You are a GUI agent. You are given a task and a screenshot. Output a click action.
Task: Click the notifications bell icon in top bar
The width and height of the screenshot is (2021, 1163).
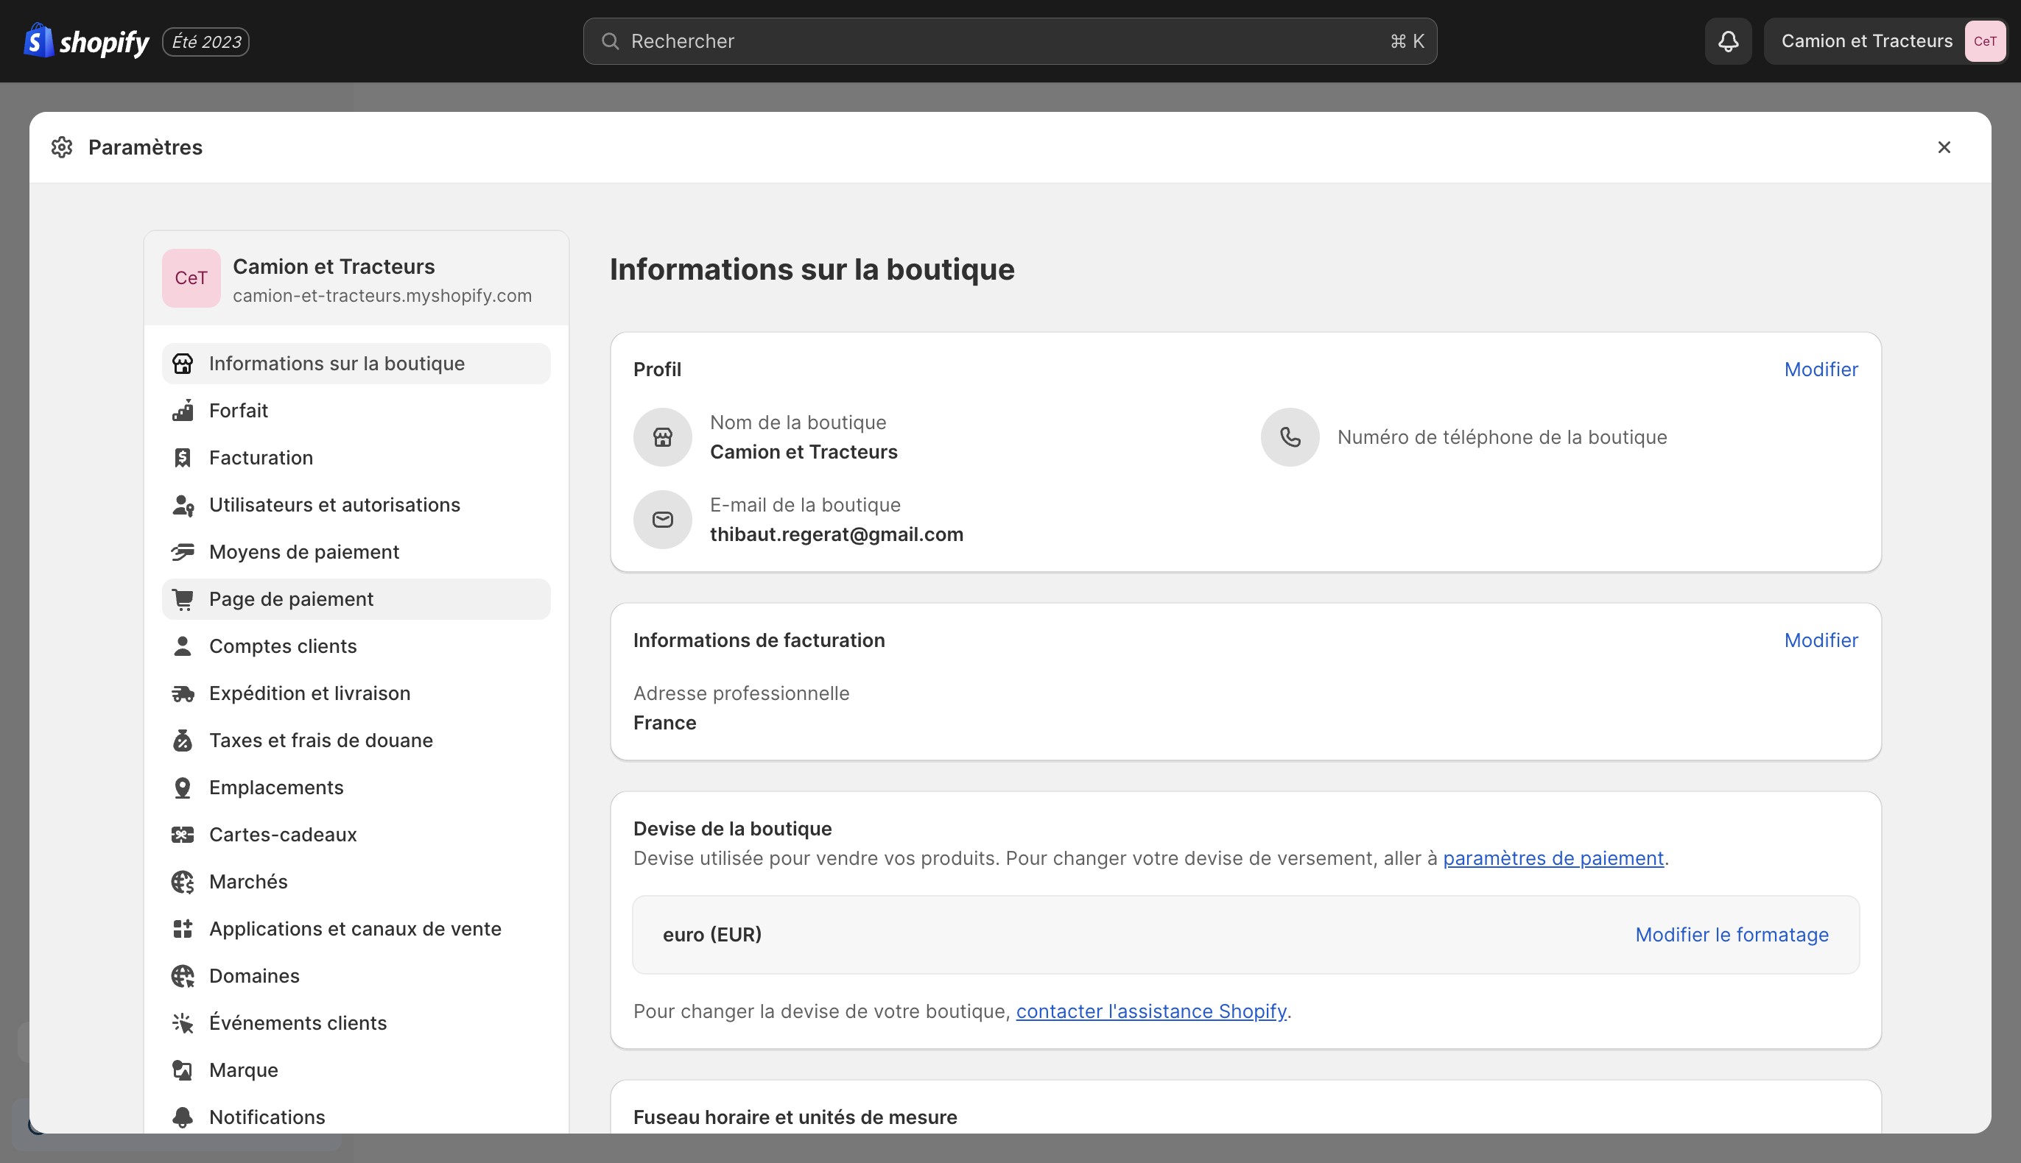(1728, 41)
